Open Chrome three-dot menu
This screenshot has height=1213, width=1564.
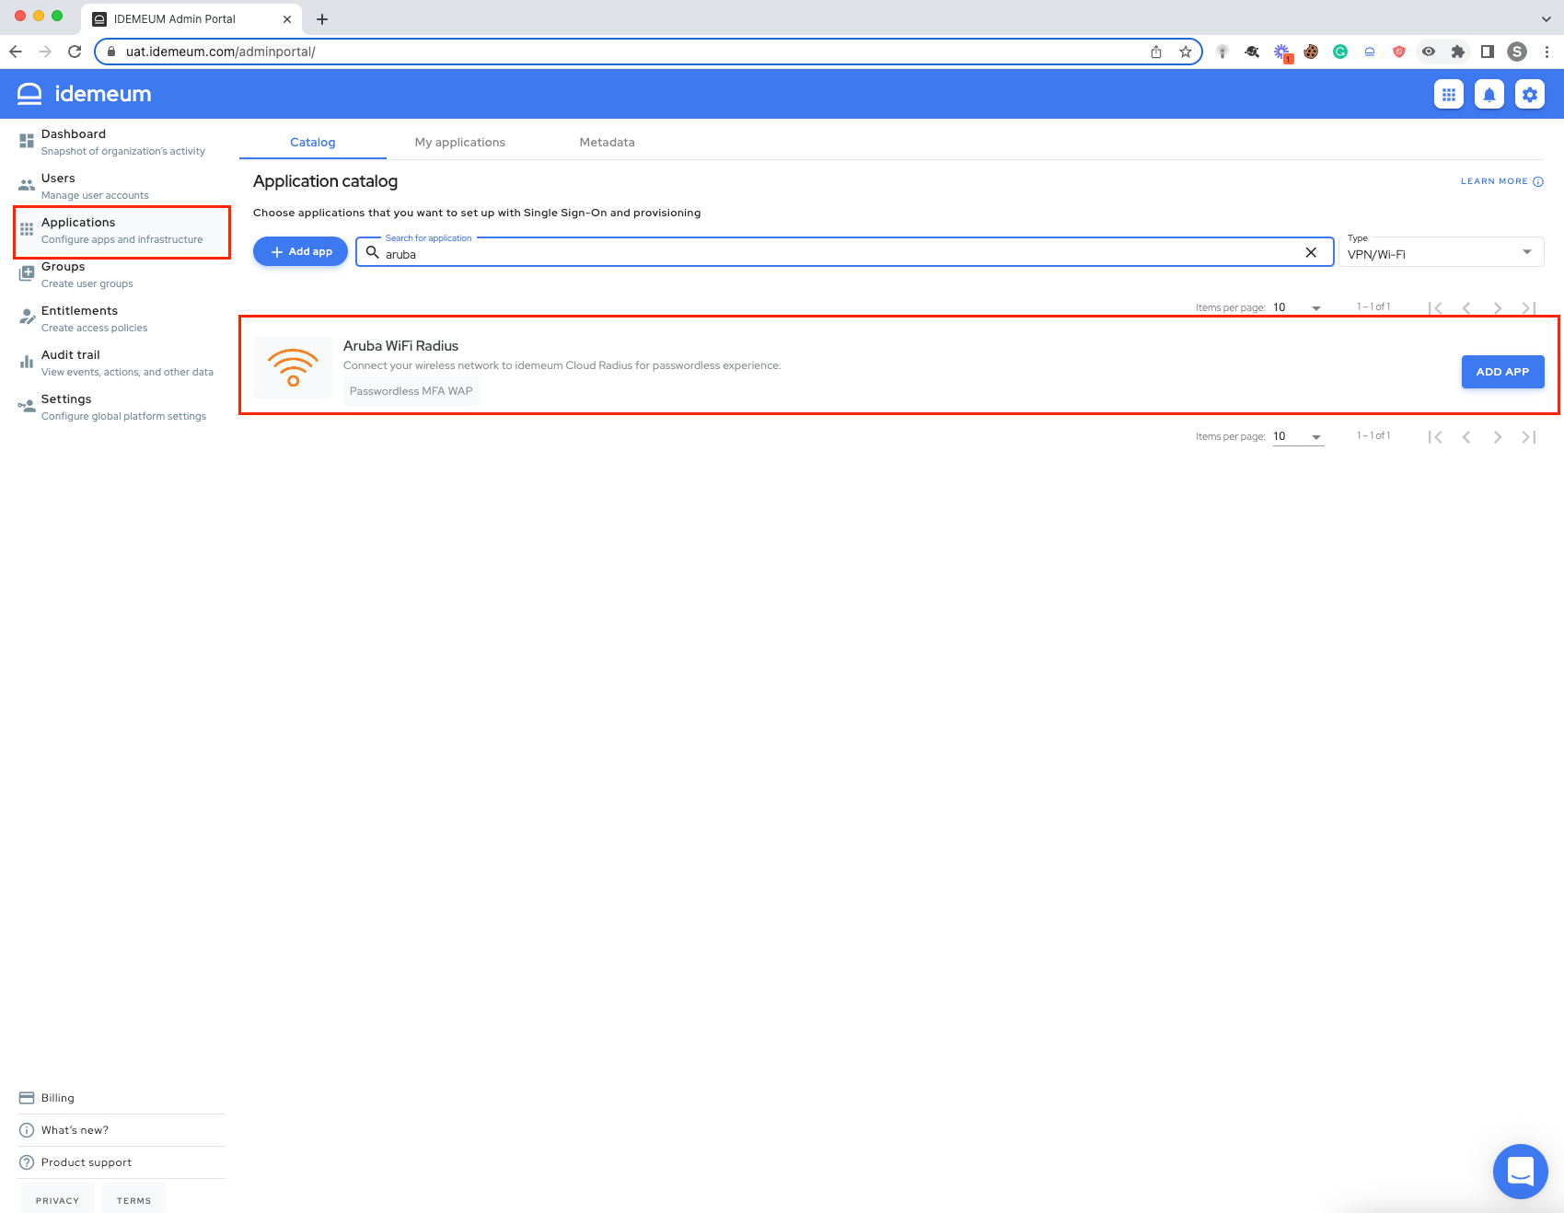click(x=1547, y=52)
